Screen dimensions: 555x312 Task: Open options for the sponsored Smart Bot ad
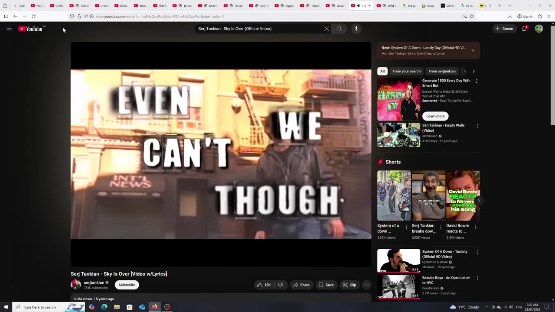pyautogui.click(x=477, y=81)
